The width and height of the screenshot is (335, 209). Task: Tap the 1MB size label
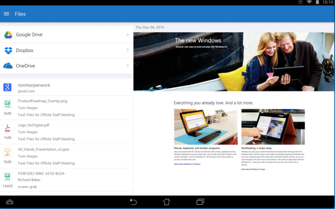point(7,138)
